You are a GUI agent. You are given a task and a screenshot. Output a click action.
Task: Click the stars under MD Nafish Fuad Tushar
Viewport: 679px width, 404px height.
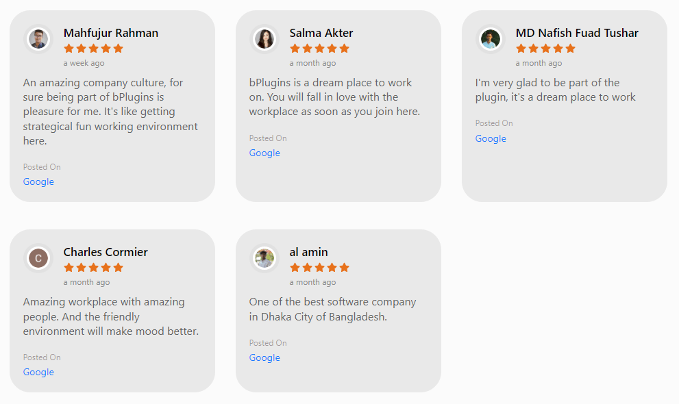tap(545, 49)
